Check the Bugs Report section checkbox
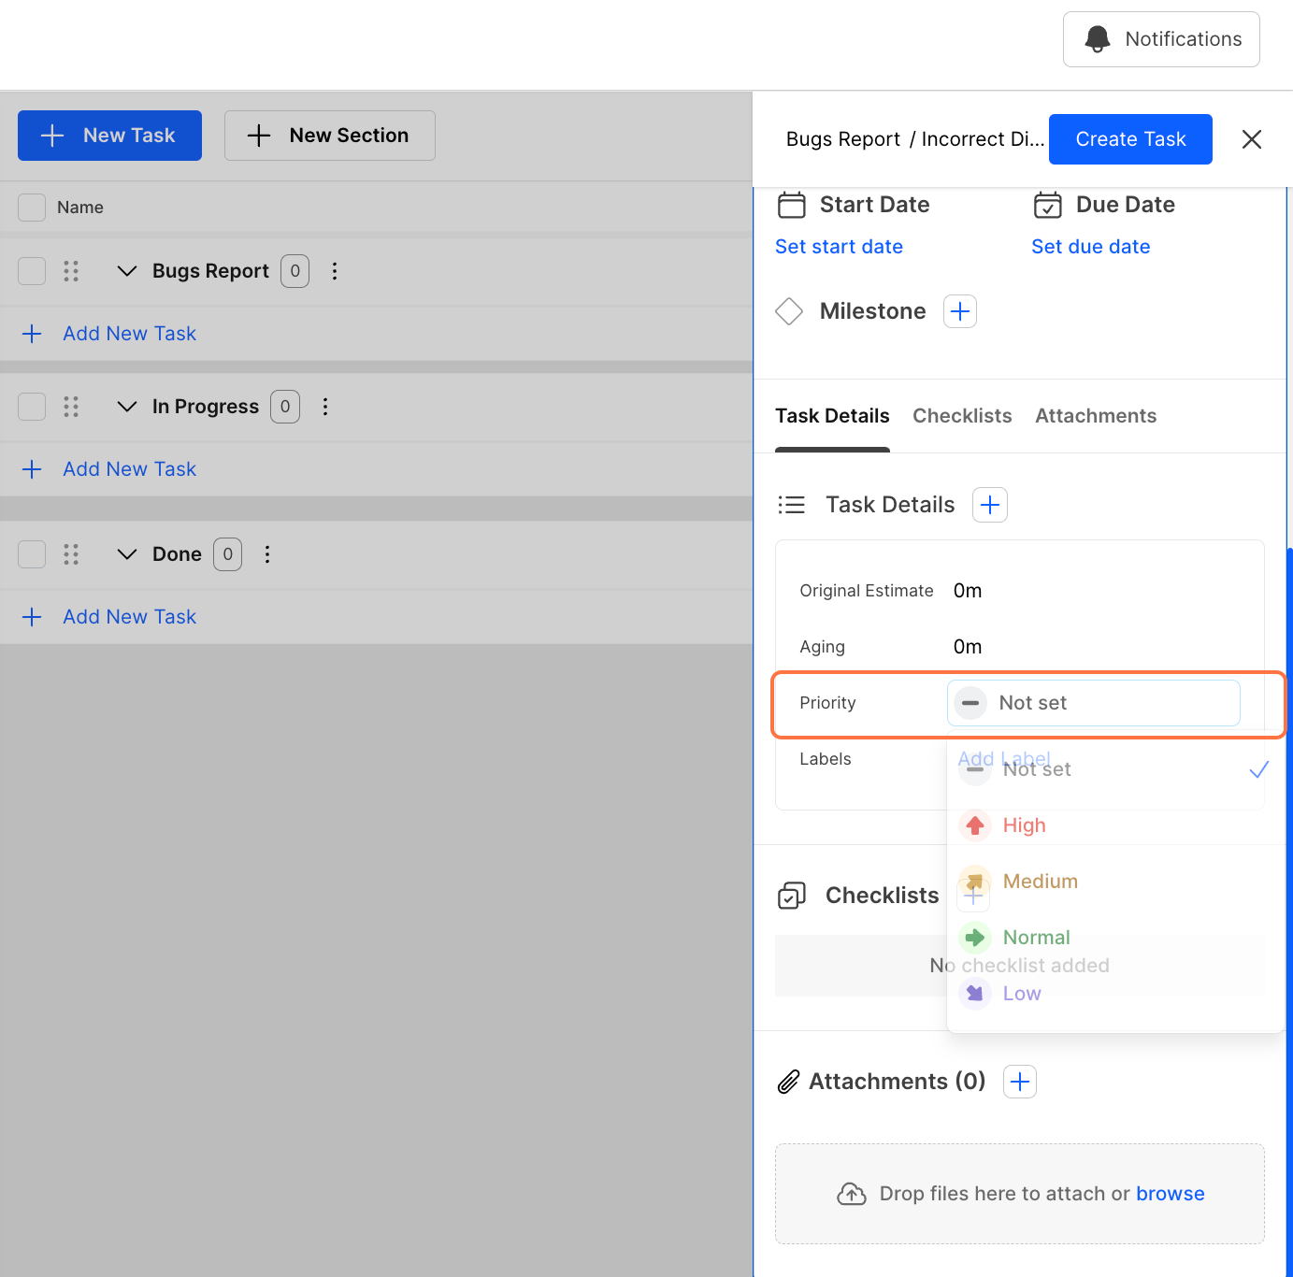 click(32, 271)
